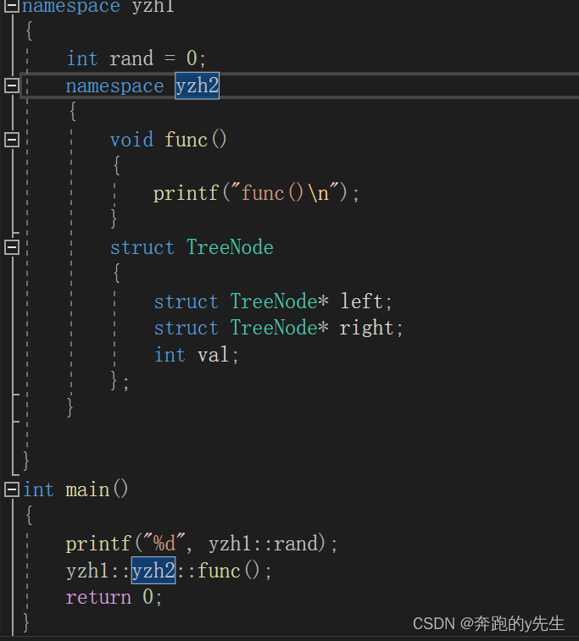579x641 pixels.
Task: Collapse the namespace yzh1 block
Action: [12, 6]
